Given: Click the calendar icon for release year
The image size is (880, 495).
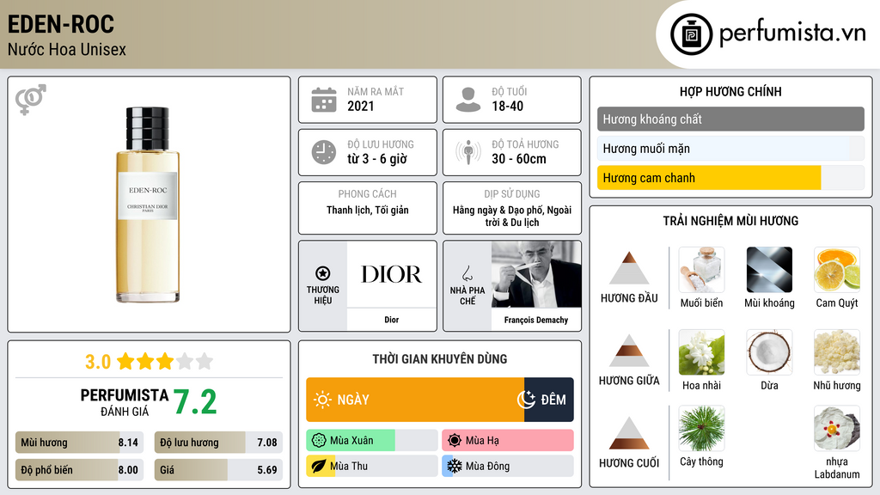Looking at the screenshot, I should [x=324, y=100].
